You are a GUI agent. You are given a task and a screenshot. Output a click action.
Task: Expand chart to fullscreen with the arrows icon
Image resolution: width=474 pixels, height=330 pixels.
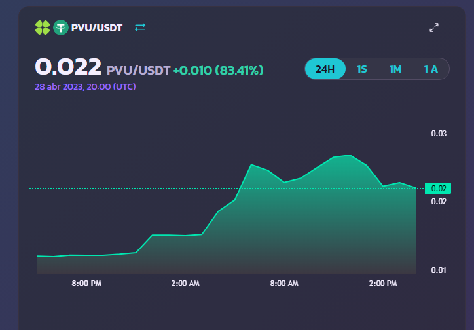click(434, 27)
